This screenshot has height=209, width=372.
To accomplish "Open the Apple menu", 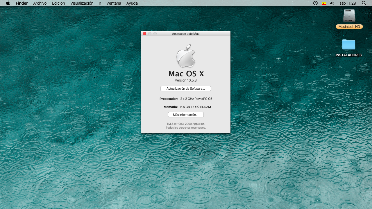I will tap(8, 3).
